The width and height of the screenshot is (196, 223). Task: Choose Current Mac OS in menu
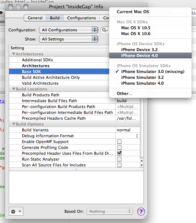pyautogui.click(x=150, y=12)
